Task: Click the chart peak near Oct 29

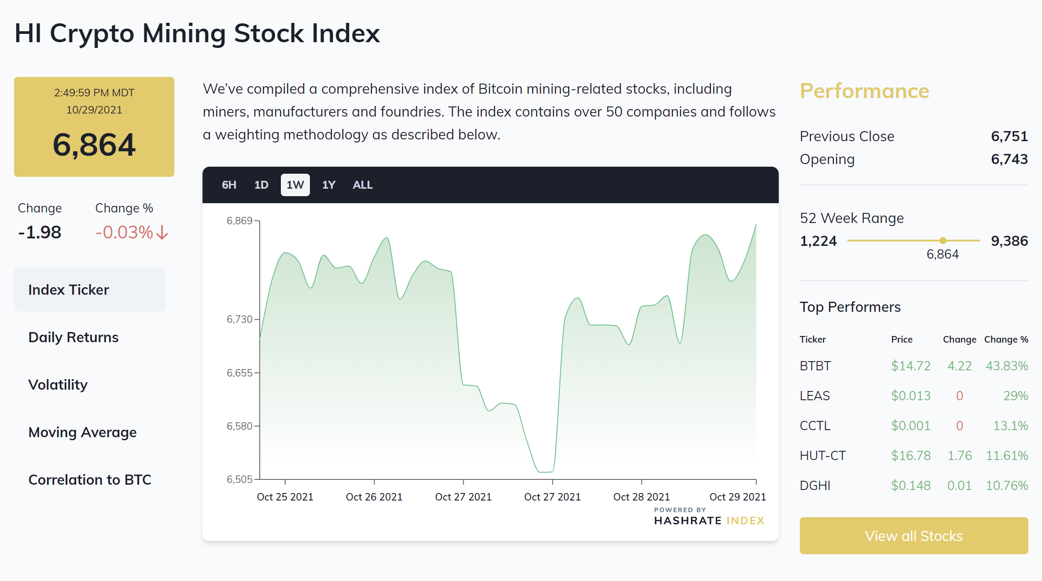Action: [755, 225]
